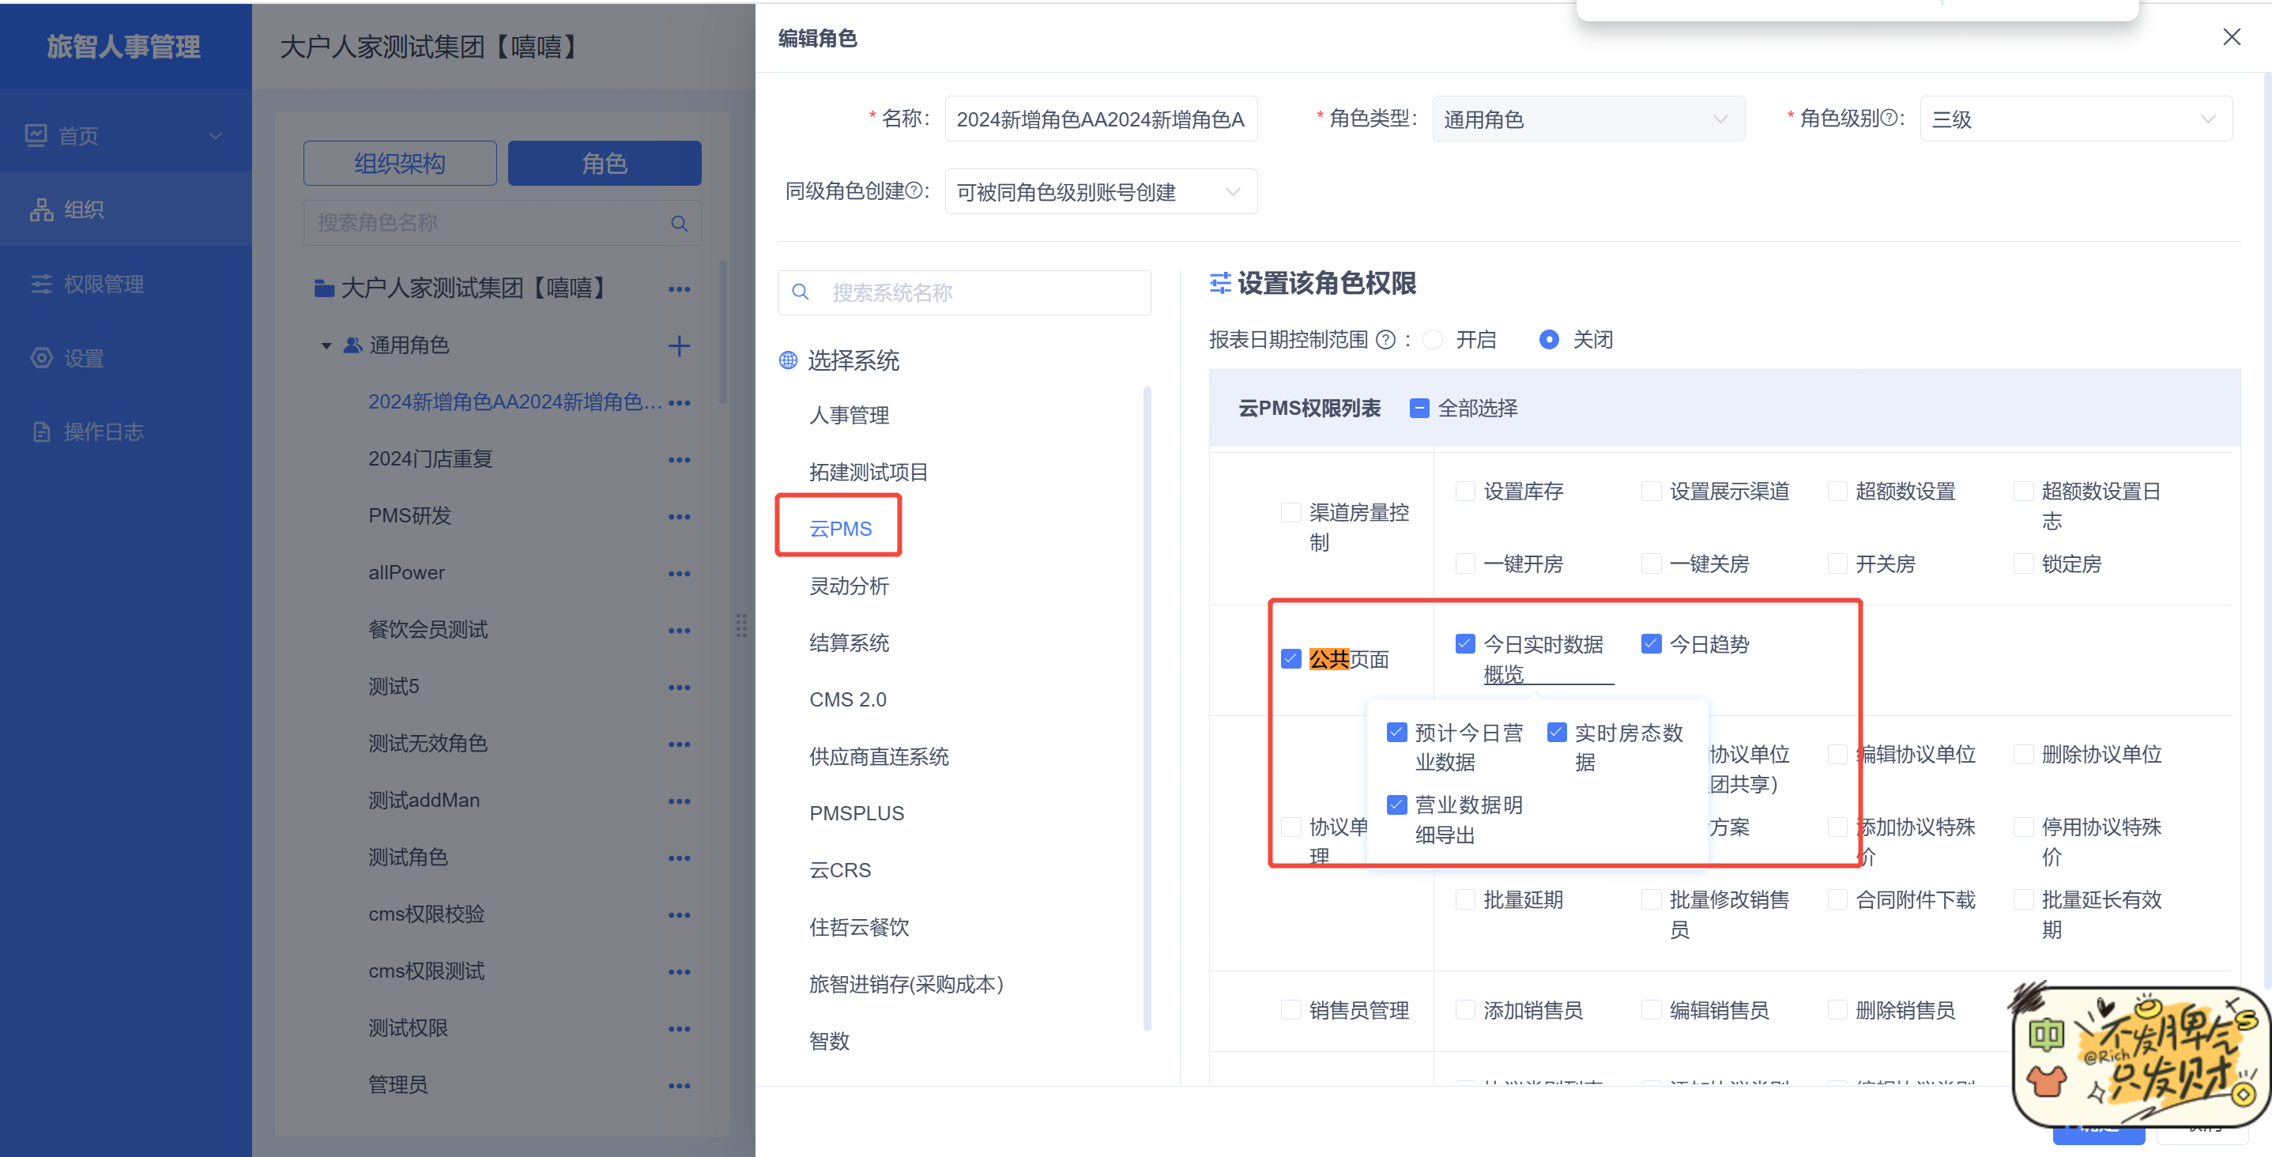
Task: Select 云PMS in system list
Action: 839,528
